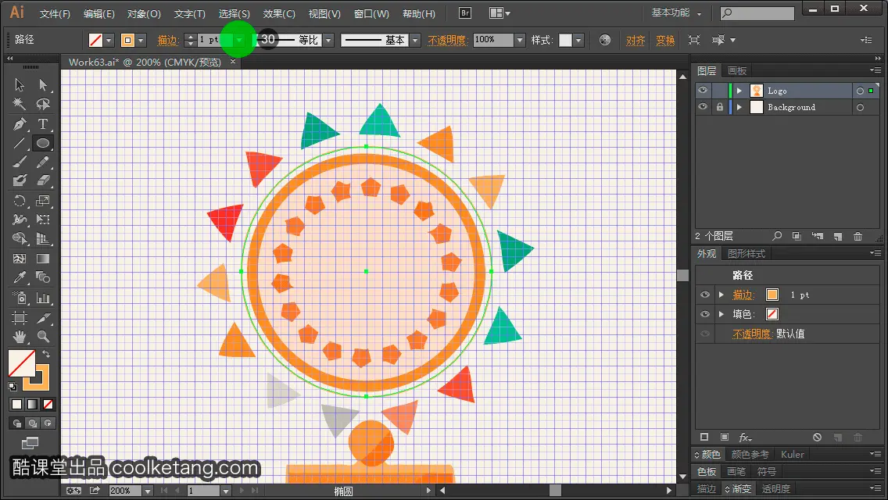Expand the Background layer
The width and height of the screenshot is (888, 500).
click(739, 107)
